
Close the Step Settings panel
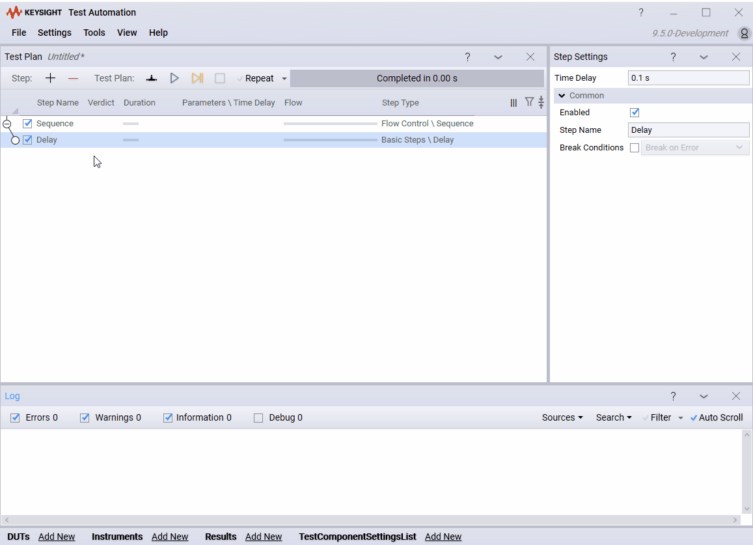click(735, 57)
